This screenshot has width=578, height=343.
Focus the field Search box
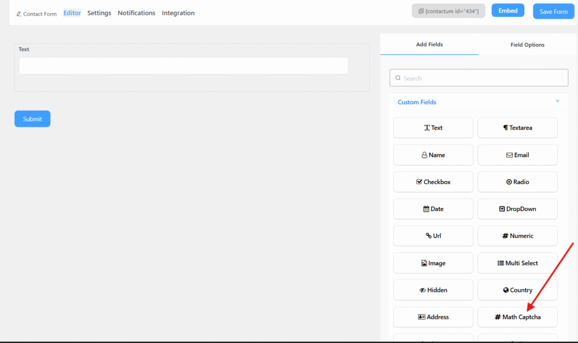point(479,78)
